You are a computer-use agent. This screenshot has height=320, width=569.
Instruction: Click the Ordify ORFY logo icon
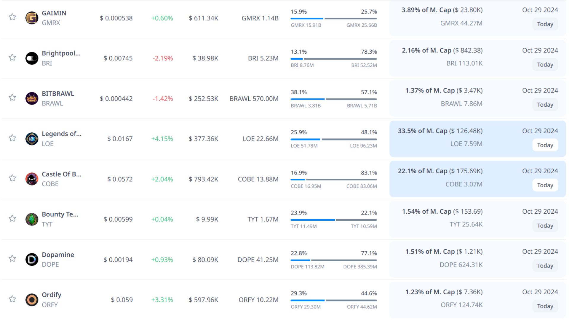(x=32, y=300)
